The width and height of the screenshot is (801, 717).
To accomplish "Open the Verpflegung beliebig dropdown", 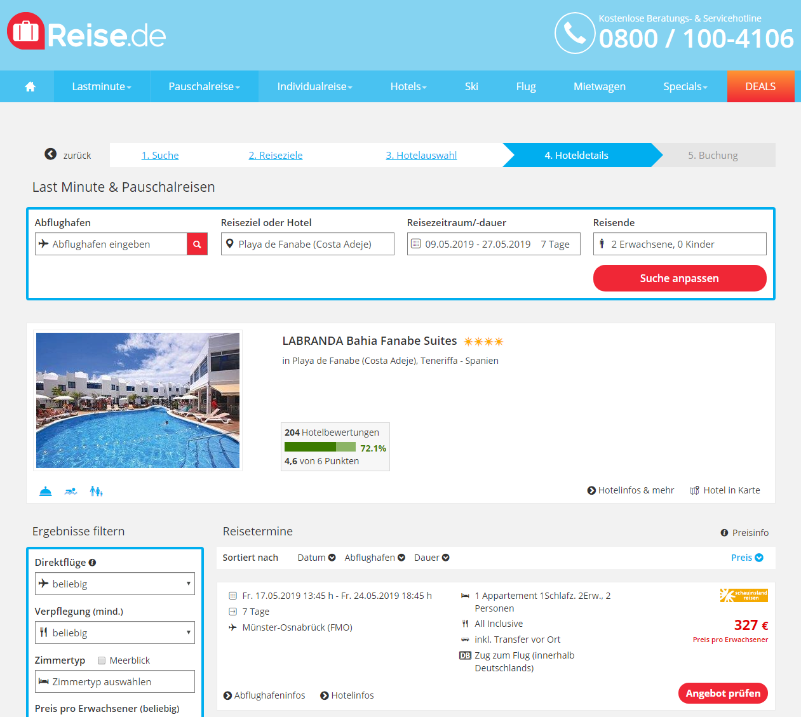I will (x=115, y=633).
